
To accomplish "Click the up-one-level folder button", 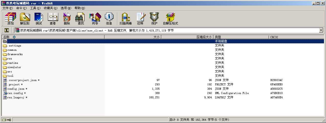I will 7,30.
